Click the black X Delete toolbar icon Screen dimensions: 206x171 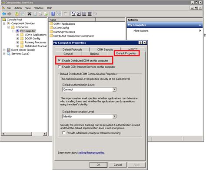point(30,14)
